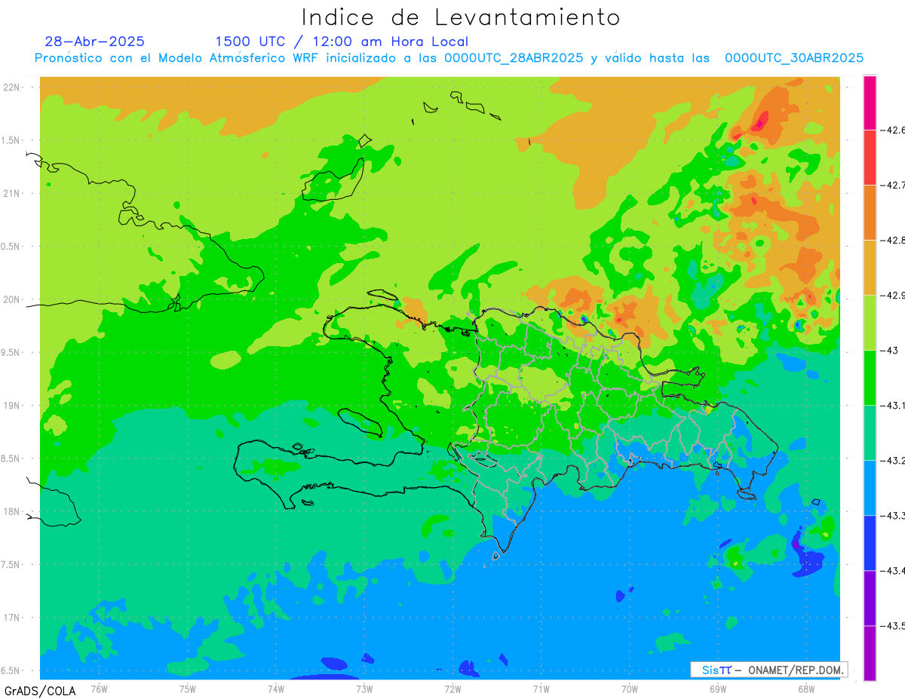Click the '18N' latitude label
This screenshot has width=905, height=699.
tap(11, 511)
